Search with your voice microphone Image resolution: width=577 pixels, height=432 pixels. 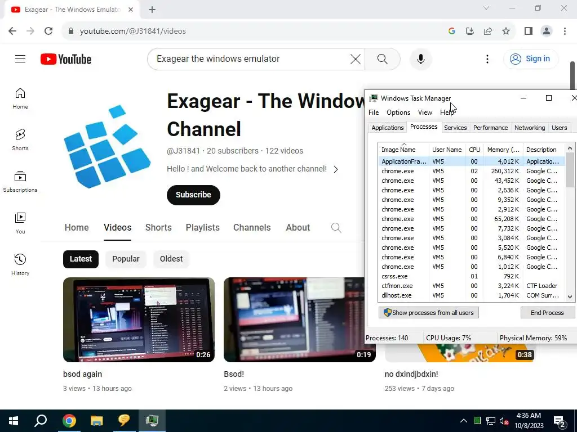point(420,58)
